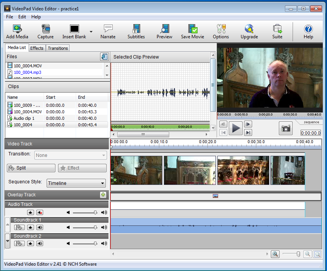Open the Capture tool

[45, 31]
